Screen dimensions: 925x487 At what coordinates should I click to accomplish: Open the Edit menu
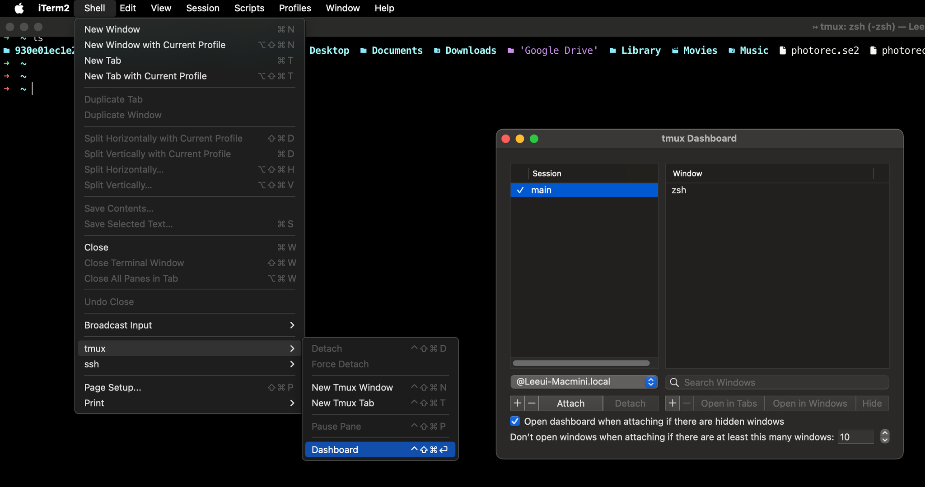click(128, 8)
